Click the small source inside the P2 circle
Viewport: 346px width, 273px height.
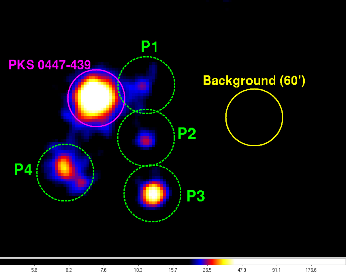[146, 141]
